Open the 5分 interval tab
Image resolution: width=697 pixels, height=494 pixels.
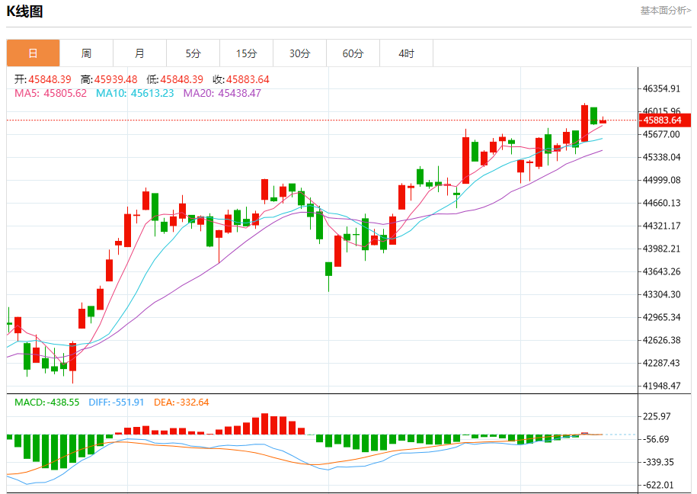click(x=193, y=53)
